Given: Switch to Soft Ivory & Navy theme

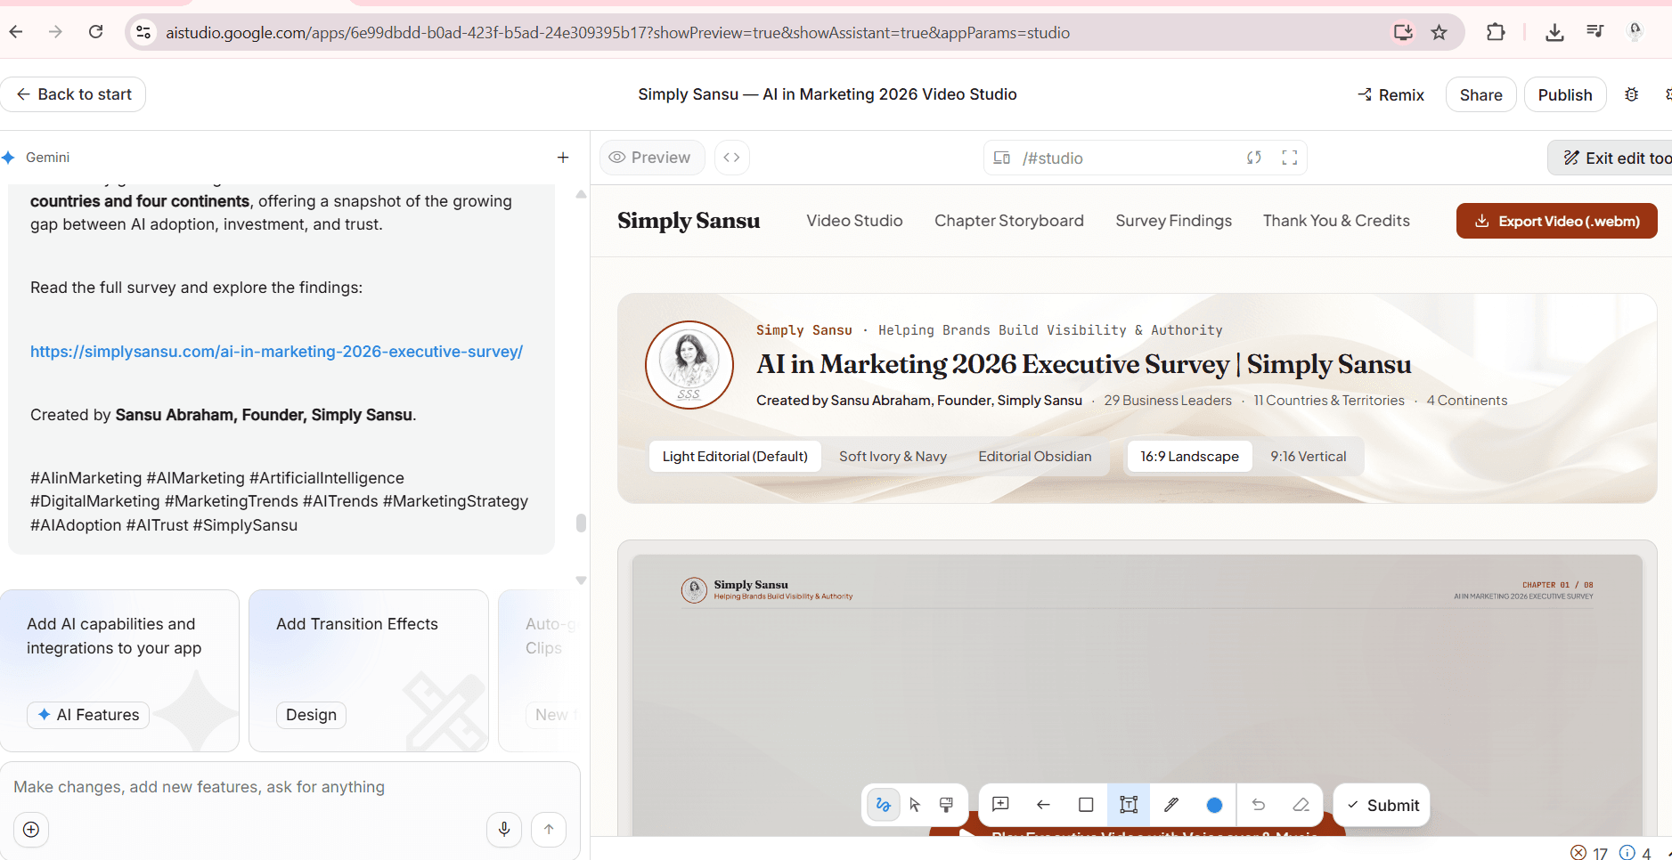Looking at the screenshot, I should (x=893, y=457).
